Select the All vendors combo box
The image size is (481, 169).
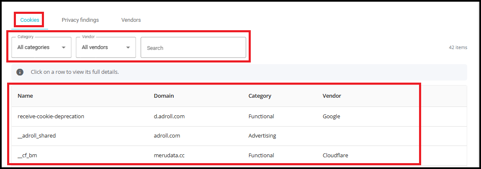coord(106,47)
